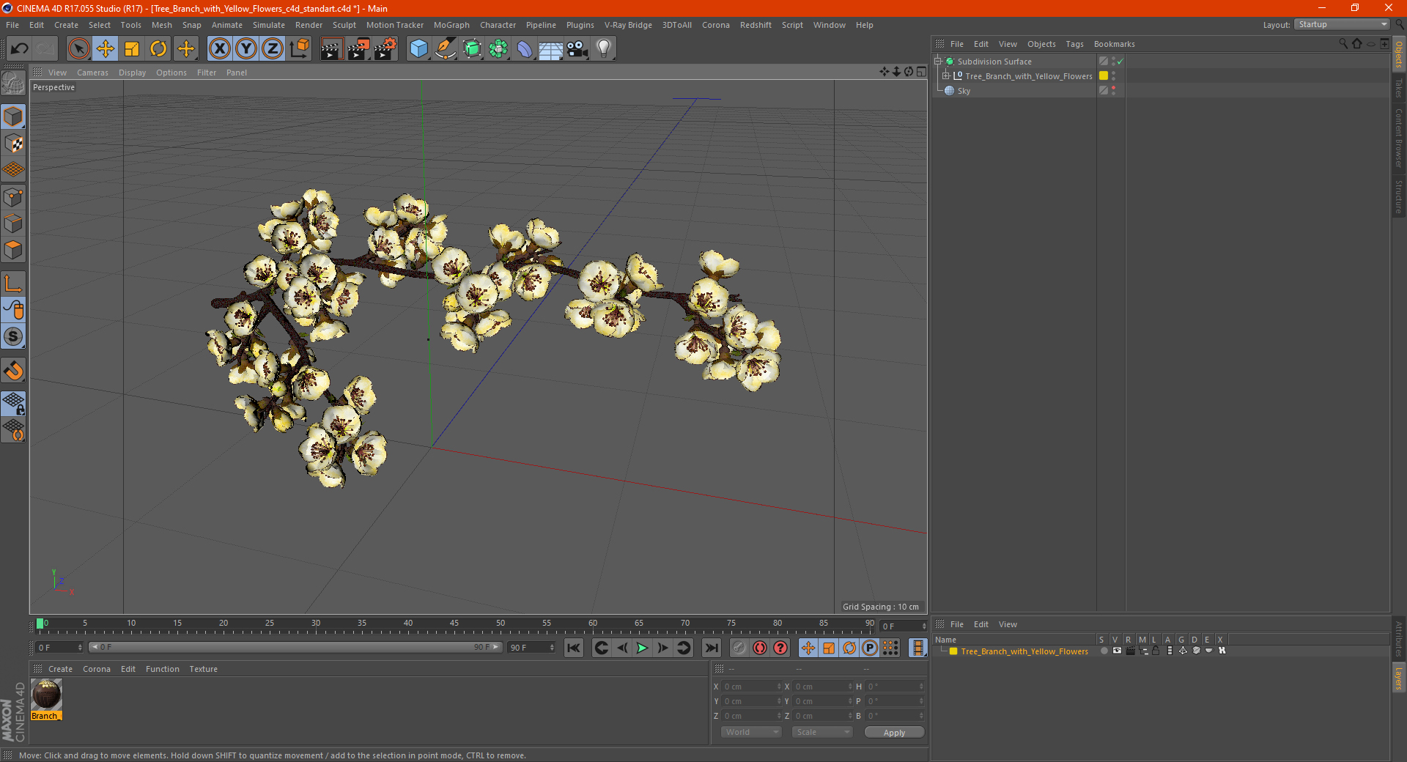
Task: Open material manager Texture menu
Action: click(203, 669)
